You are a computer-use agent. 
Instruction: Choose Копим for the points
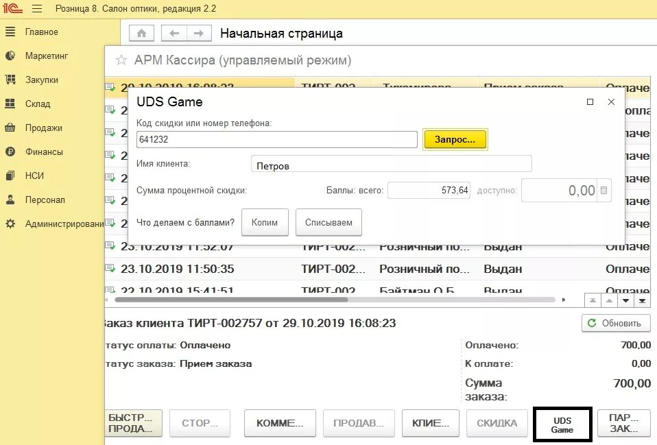(265, 222)
